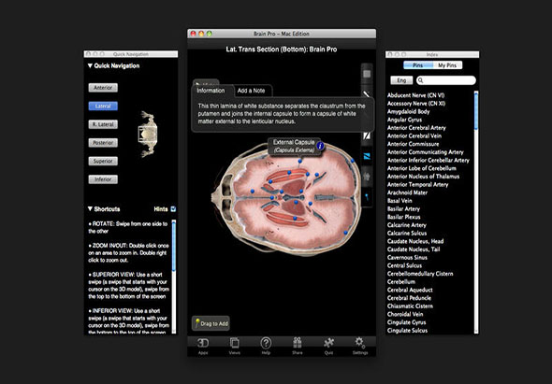Image resolution: width=552 pixels, height=384 pixels.
Task: Click the Drag to Add pin button
Action: [211, 323]
